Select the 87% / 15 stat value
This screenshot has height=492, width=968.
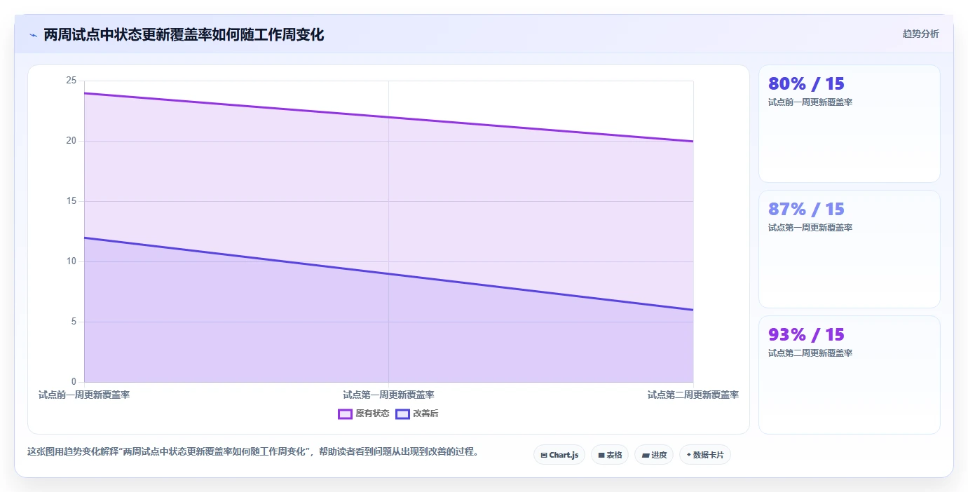[806, 210]
